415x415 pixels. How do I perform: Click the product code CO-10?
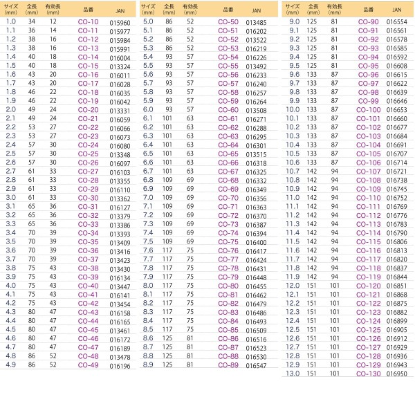(88, 22)
